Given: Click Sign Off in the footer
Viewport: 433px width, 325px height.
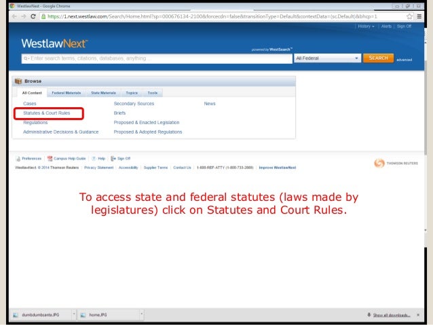Looking at the screenshot, I should 124,159.
